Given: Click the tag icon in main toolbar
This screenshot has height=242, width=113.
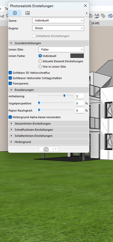Looking at the screenshot, I should coord(103,16).
